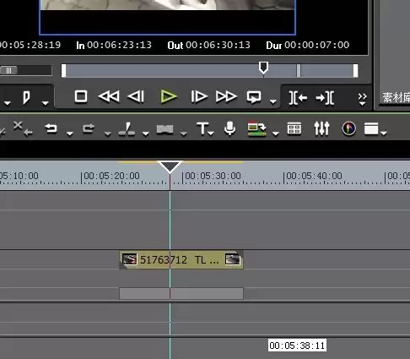Open the audio mixer sliders icon
410x359 pixels.
coord(321,128)
